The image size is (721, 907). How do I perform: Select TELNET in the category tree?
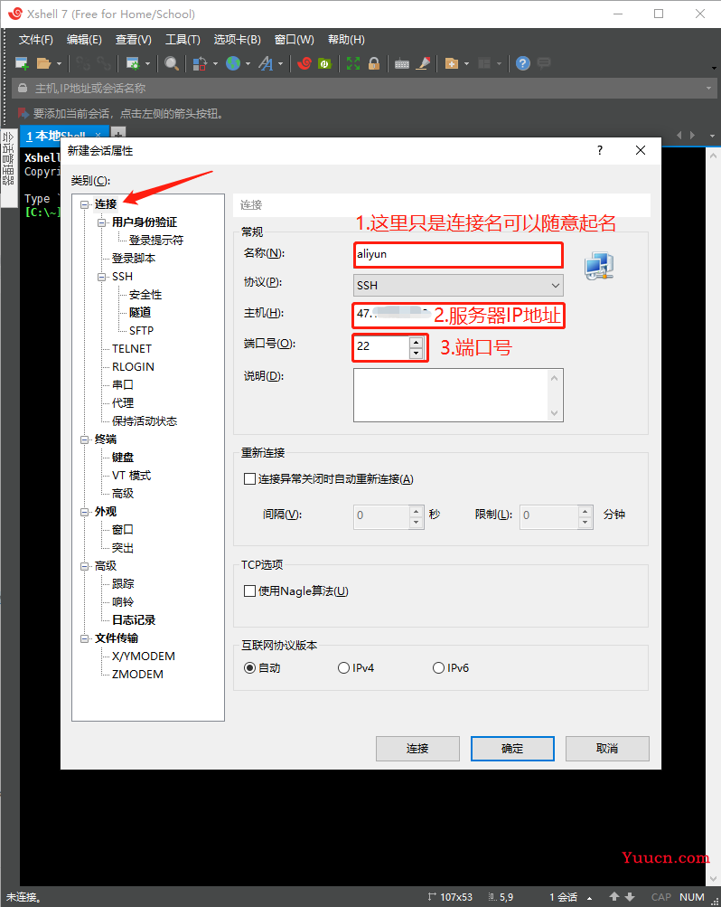132,348
